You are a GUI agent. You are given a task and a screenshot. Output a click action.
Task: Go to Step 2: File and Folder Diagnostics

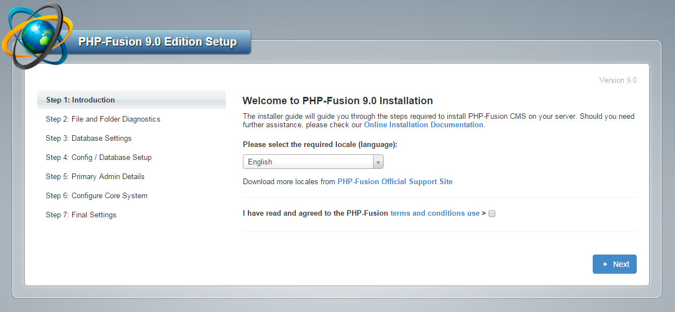(x=103, y=119)
